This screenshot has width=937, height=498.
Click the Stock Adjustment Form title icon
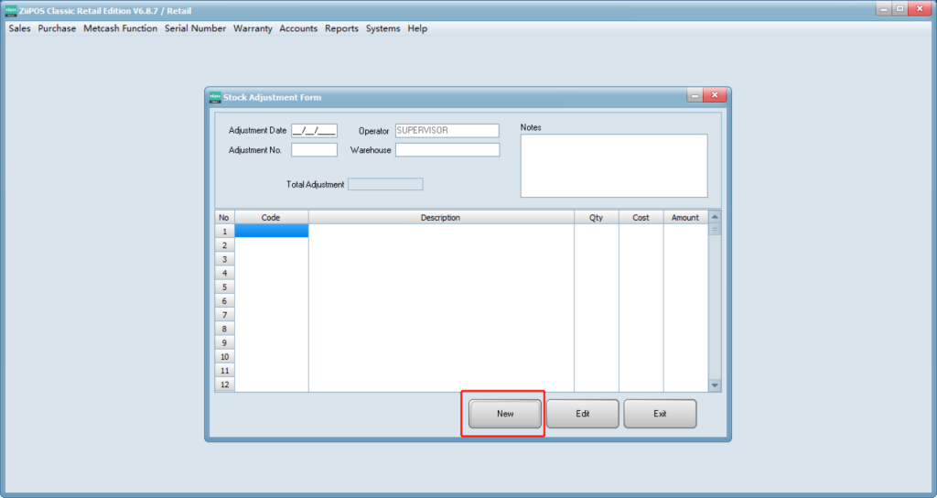[215, 97]
